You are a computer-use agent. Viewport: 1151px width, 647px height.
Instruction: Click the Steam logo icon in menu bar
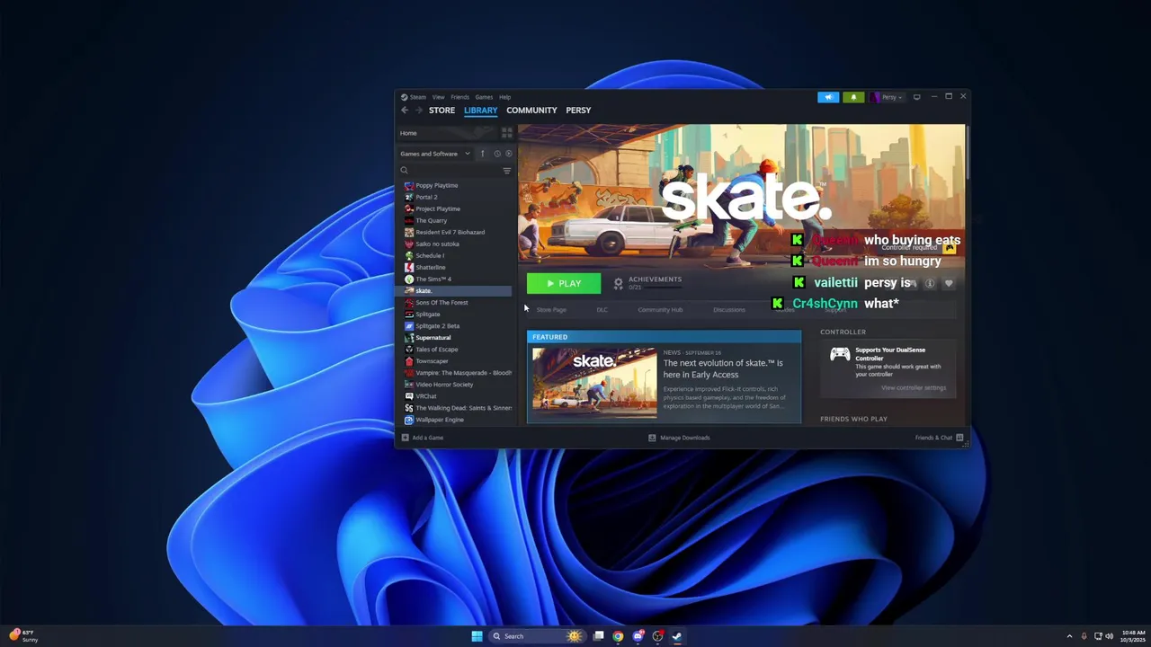(405, 97)
